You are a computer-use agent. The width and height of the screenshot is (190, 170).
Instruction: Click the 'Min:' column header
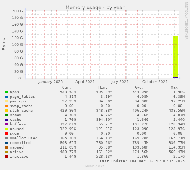coord(103,87)
